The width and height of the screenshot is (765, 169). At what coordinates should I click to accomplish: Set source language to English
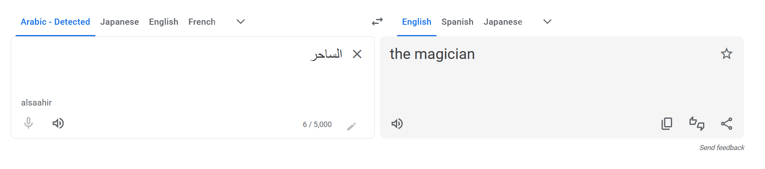click(x=163, y=22)
